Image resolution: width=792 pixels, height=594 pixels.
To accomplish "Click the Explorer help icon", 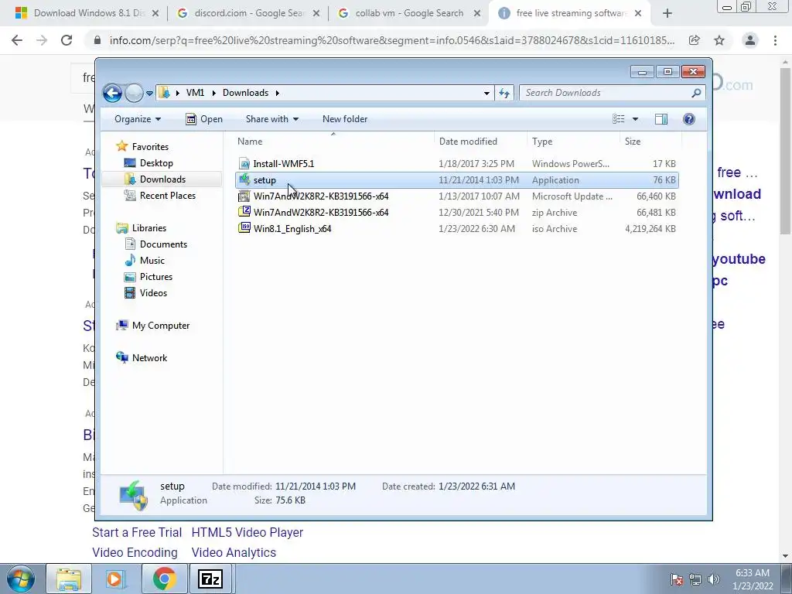I will pyautogui.click(x=689, y=119).
